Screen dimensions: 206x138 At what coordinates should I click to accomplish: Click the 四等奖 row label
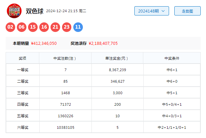click(22, 104)
